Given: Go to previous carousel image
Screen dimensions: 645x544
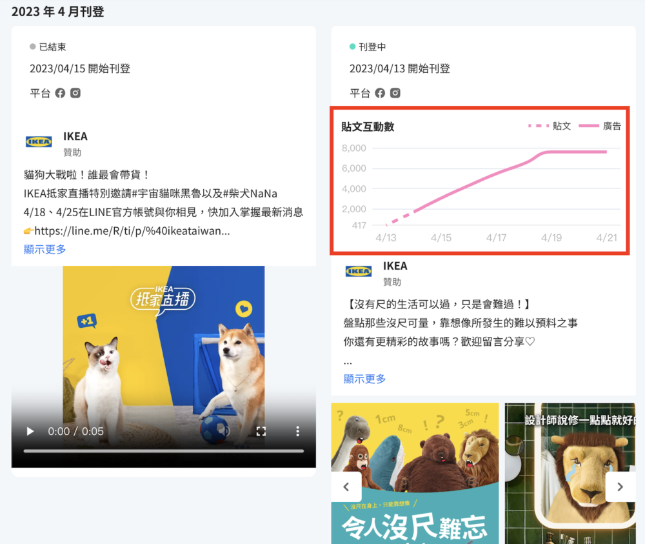Looking at the screenshot, I should tap(346, 487).
